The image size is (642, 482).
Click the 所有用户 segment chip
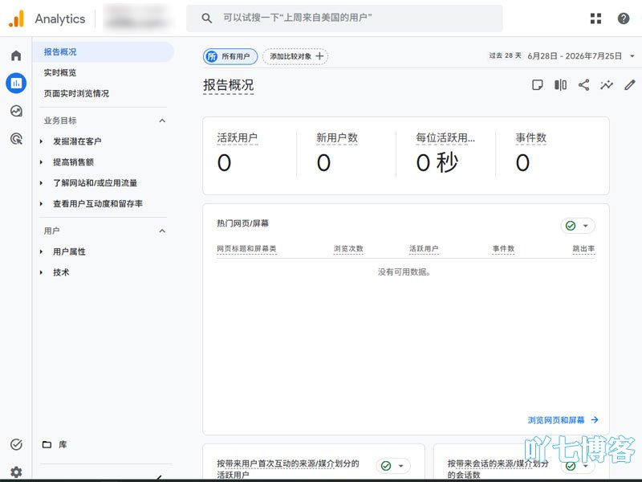pyautogui.click(x=230, y=56)
